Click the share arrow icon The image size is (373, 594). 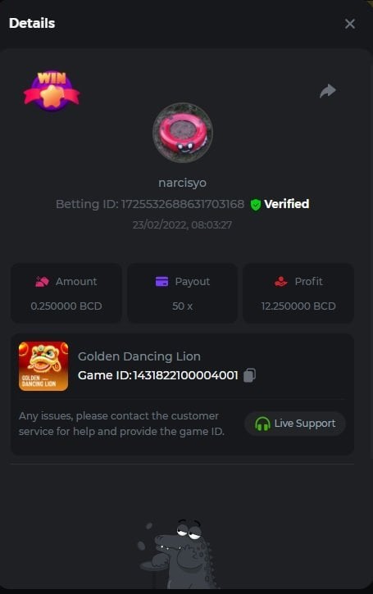[328, 91]
